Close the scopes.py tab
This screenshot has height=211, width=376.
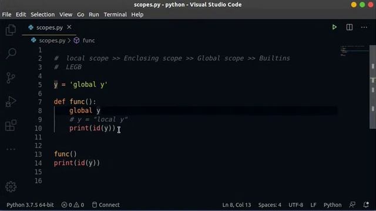[69, 27]
